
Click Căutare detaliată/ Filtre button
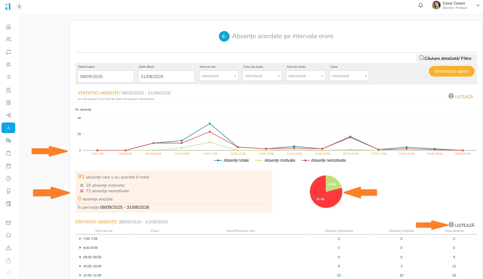446,58
